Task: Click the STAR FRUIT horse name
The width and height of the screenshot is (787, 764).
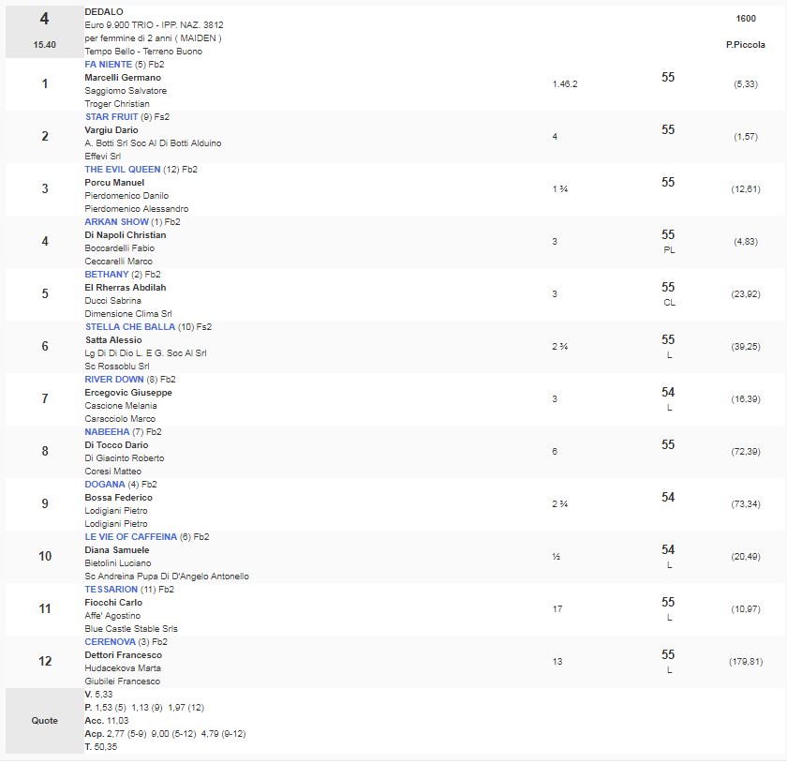Action: (x=111, y=117)
